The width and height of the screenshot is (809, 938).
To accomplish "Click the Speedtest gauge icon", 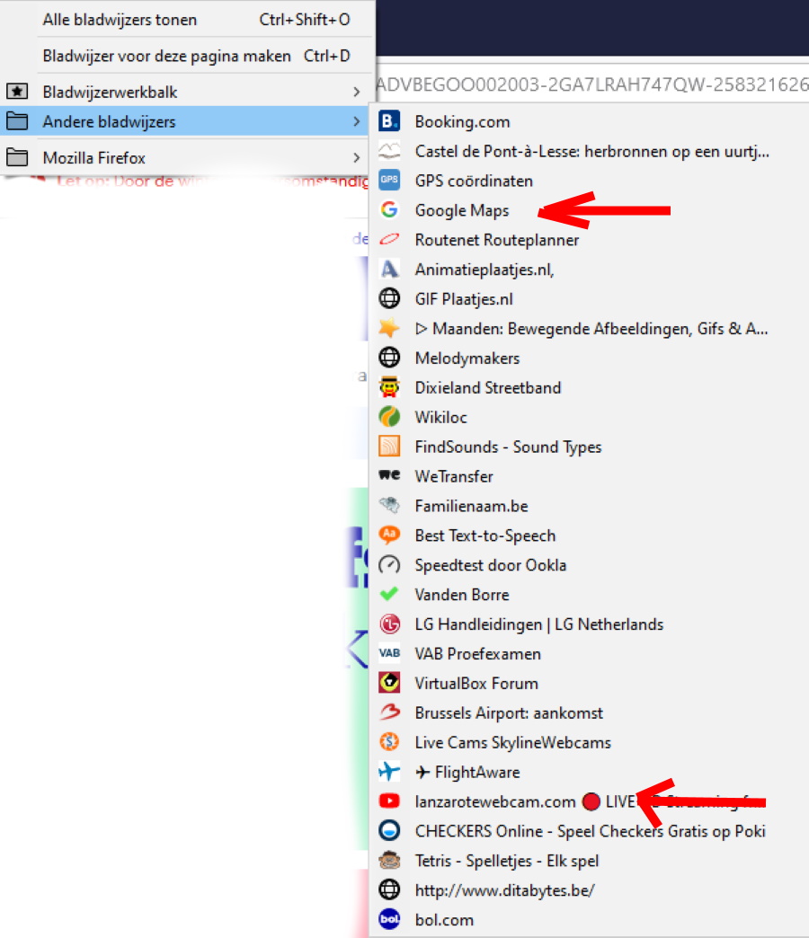I will [389, 564].
